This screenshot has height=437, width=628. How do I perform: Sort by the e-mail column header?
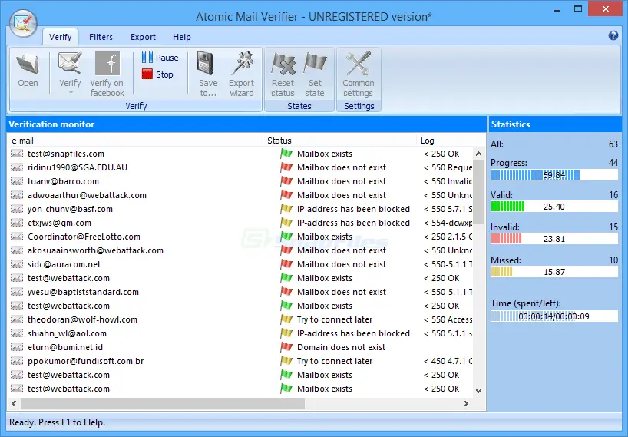point(135,141)
